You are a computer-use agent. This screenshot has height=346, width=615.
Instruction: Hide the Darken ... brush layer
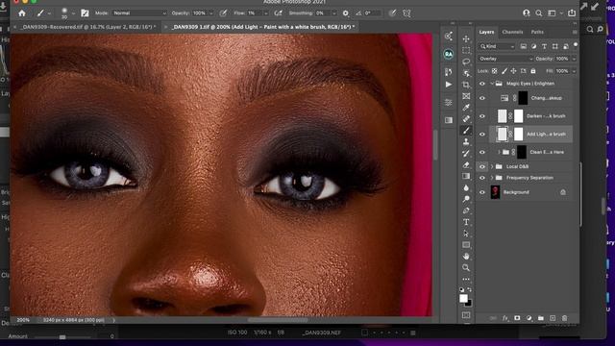click(x=482, y=116)
